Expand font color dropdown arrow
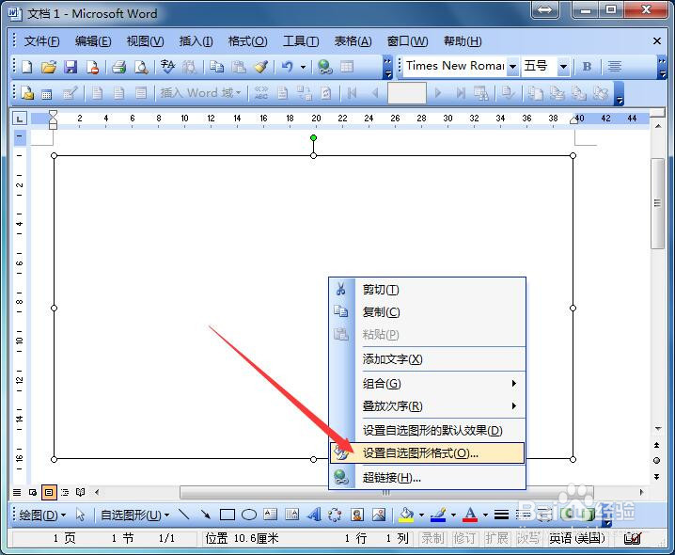 click(485, 515)
